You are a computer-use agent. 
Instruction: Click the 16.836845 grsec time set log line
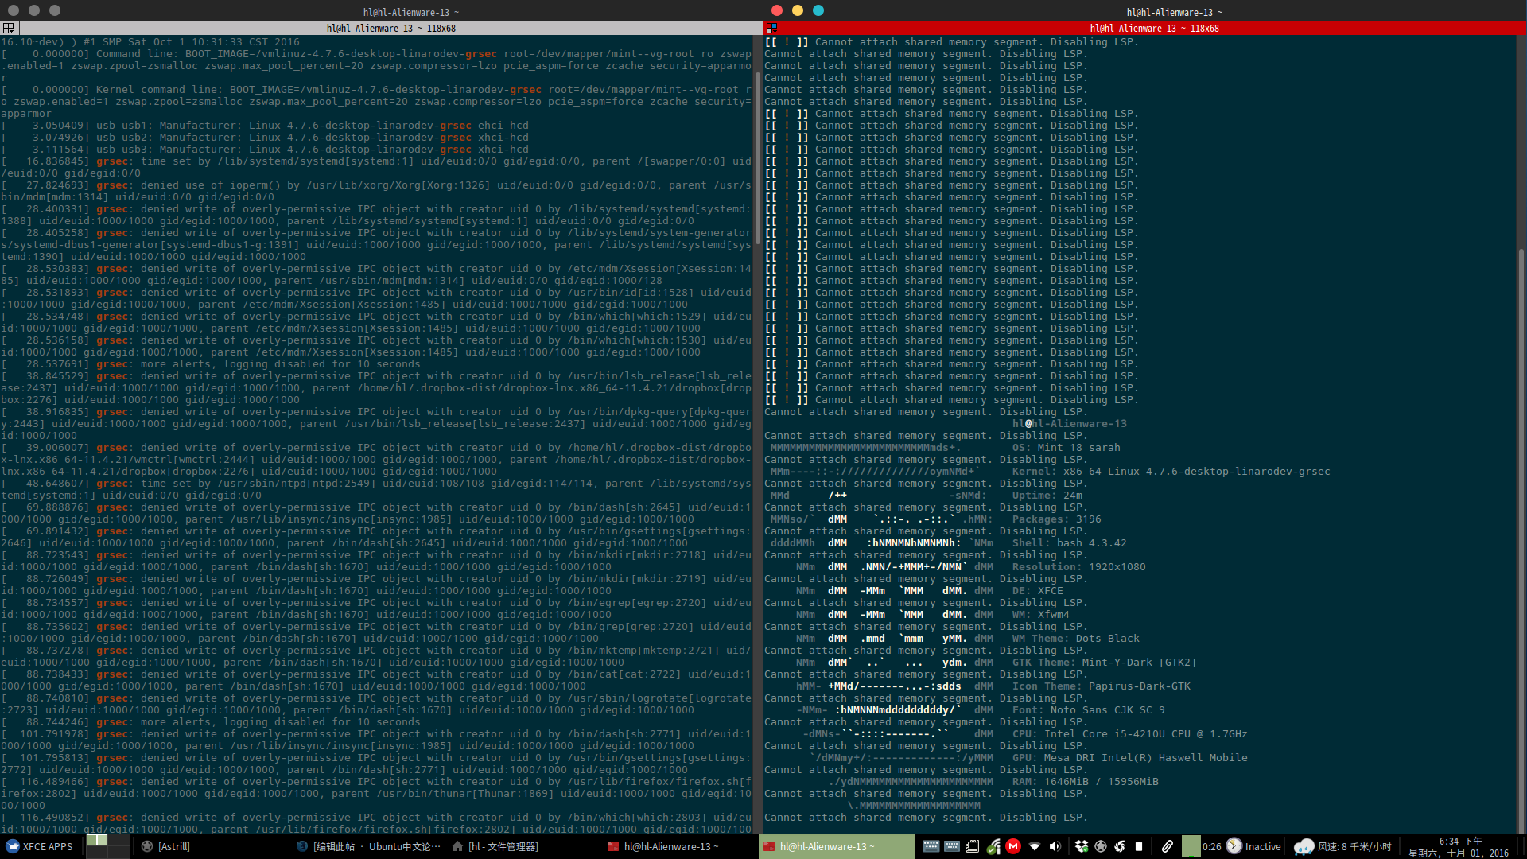[x=376, y=167]
